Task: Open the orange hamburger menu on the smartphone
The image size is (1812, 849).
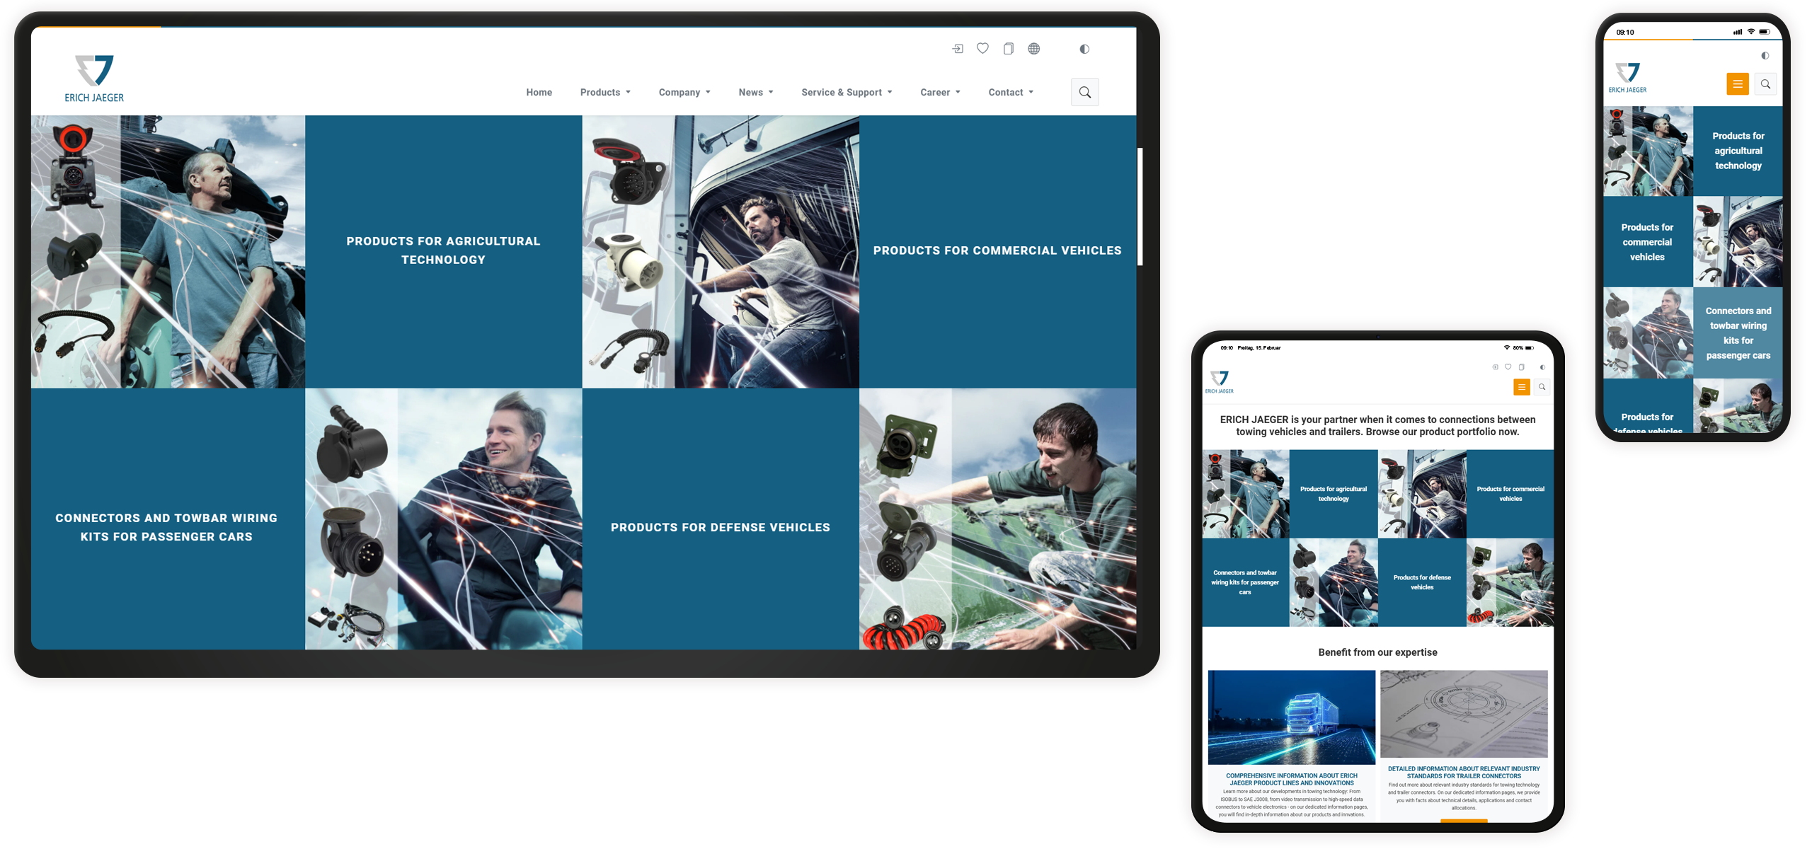Action: pos(1738,83)
